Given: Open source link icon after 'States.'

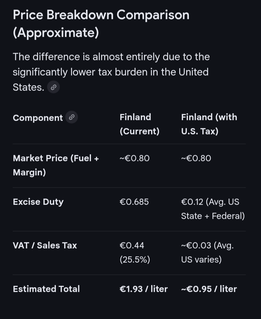Looking at the screenshot, I should coord(53,87).
